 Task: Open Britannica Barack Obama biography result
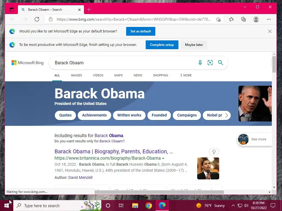coord(114,151)
